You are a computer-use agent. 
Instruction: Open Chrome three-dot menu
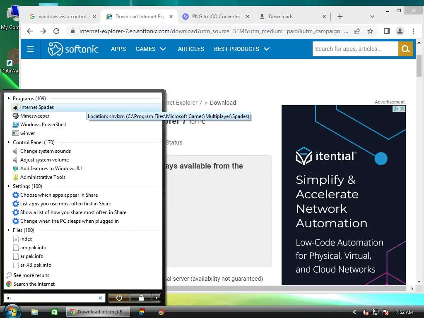click(x=414, y=31)
